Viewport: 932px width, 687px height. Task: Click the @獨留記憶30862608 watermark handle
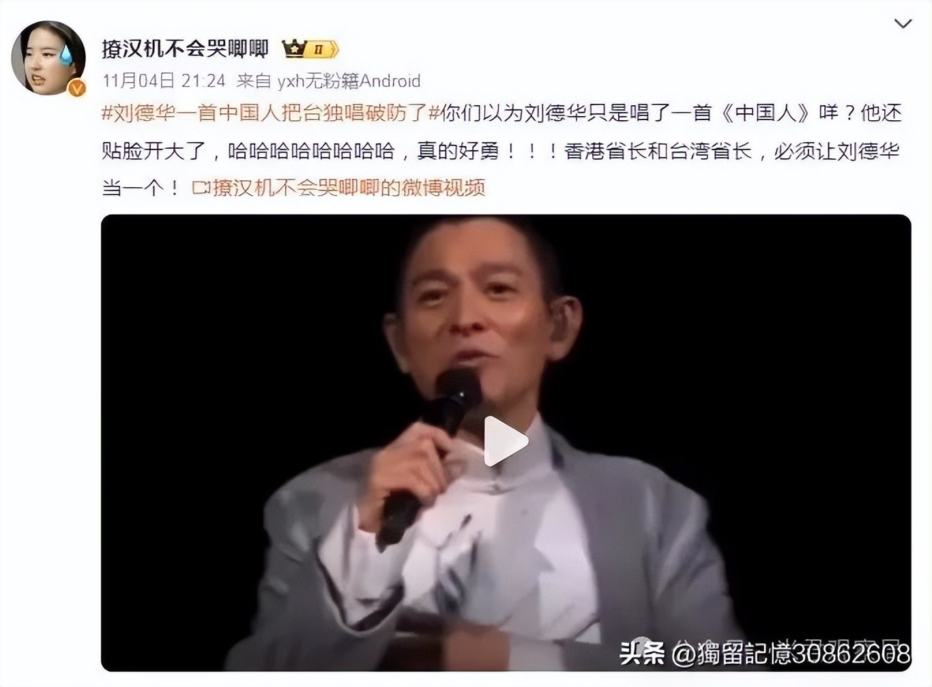pyautogui.click(x=791, y=654)
